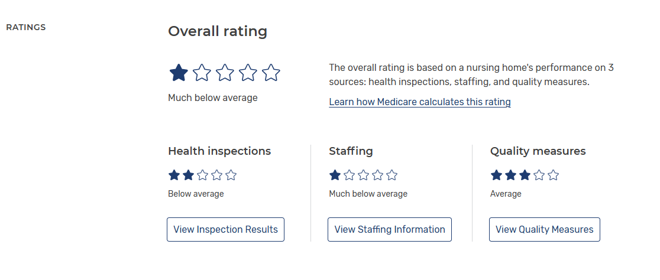The width and height of the screenshot is (660, 280).
Task: Click the second filled star under Health inspections
Action: (x=188, y=175)
